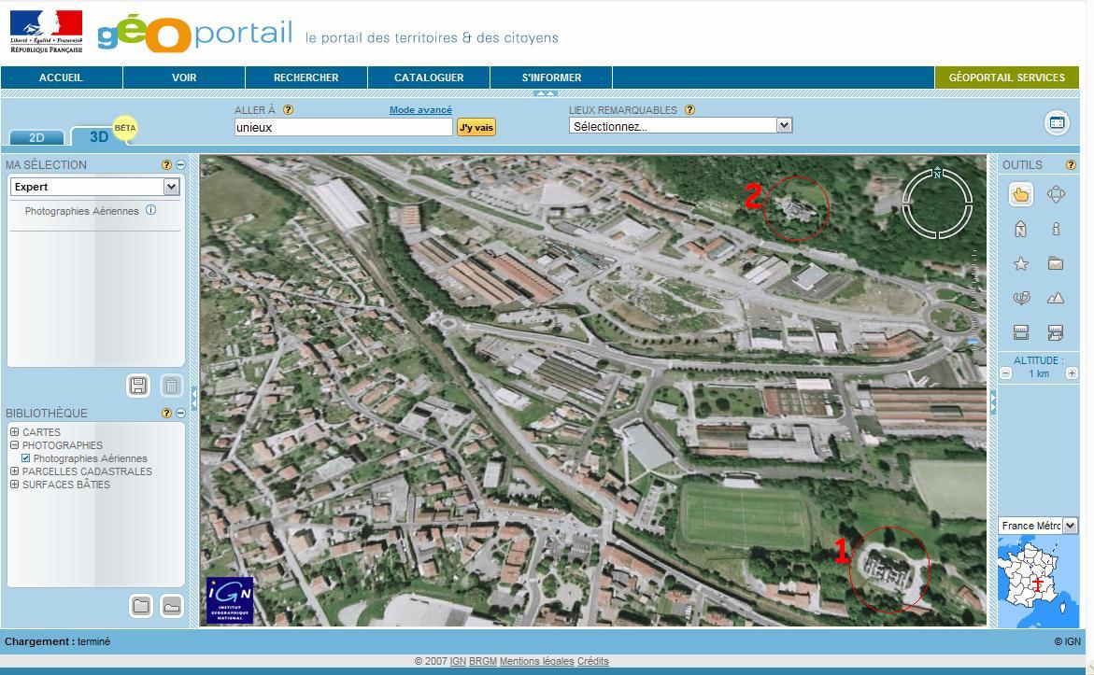Click the star favorites tool icon
This screenshot has height=675, width=1094.
click(1020, 264)
